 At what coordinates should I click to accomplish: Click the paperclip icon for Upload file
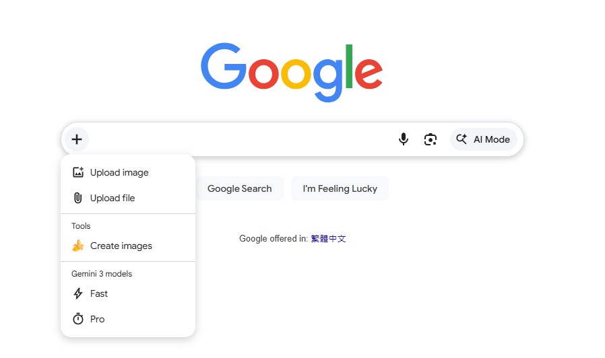tap(78, 198)
